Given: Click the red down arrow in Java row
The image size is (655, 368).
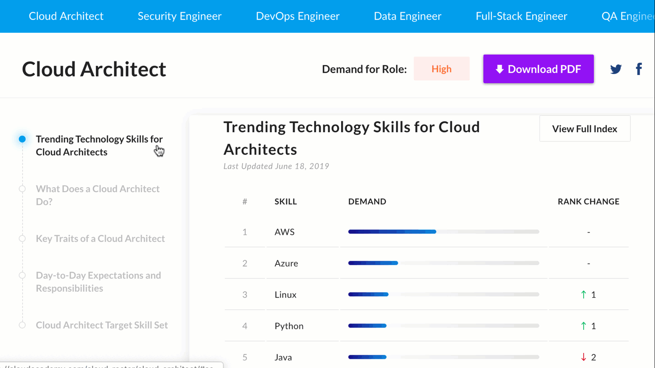Looking at the screenshot, I should coord(584,357).
